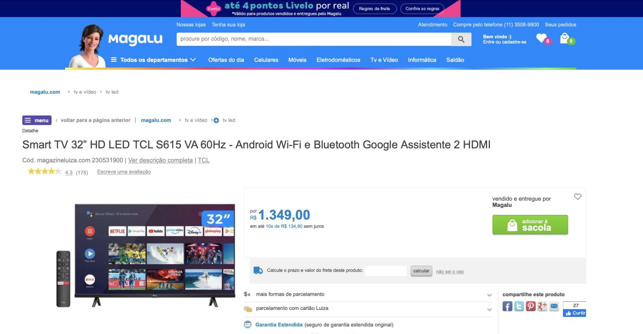Click the product title text
Screen dimensions: 643x334
(x=256, y=145)
